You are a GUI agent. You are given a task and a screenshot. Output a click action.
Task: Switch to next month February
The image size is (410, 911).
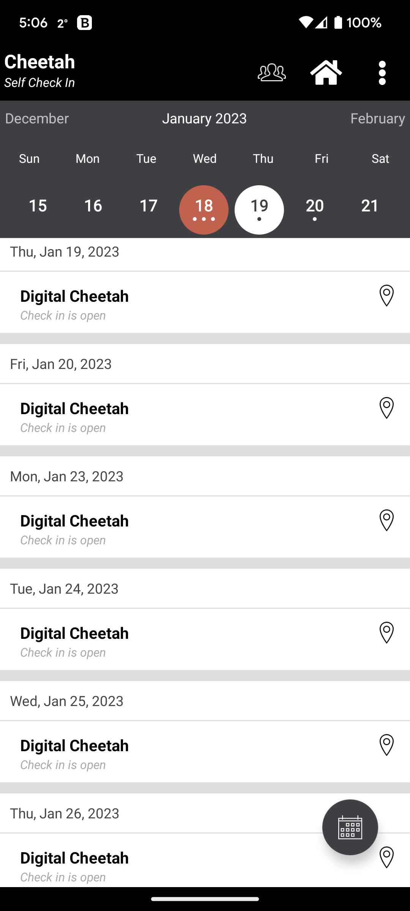point(377,118)
